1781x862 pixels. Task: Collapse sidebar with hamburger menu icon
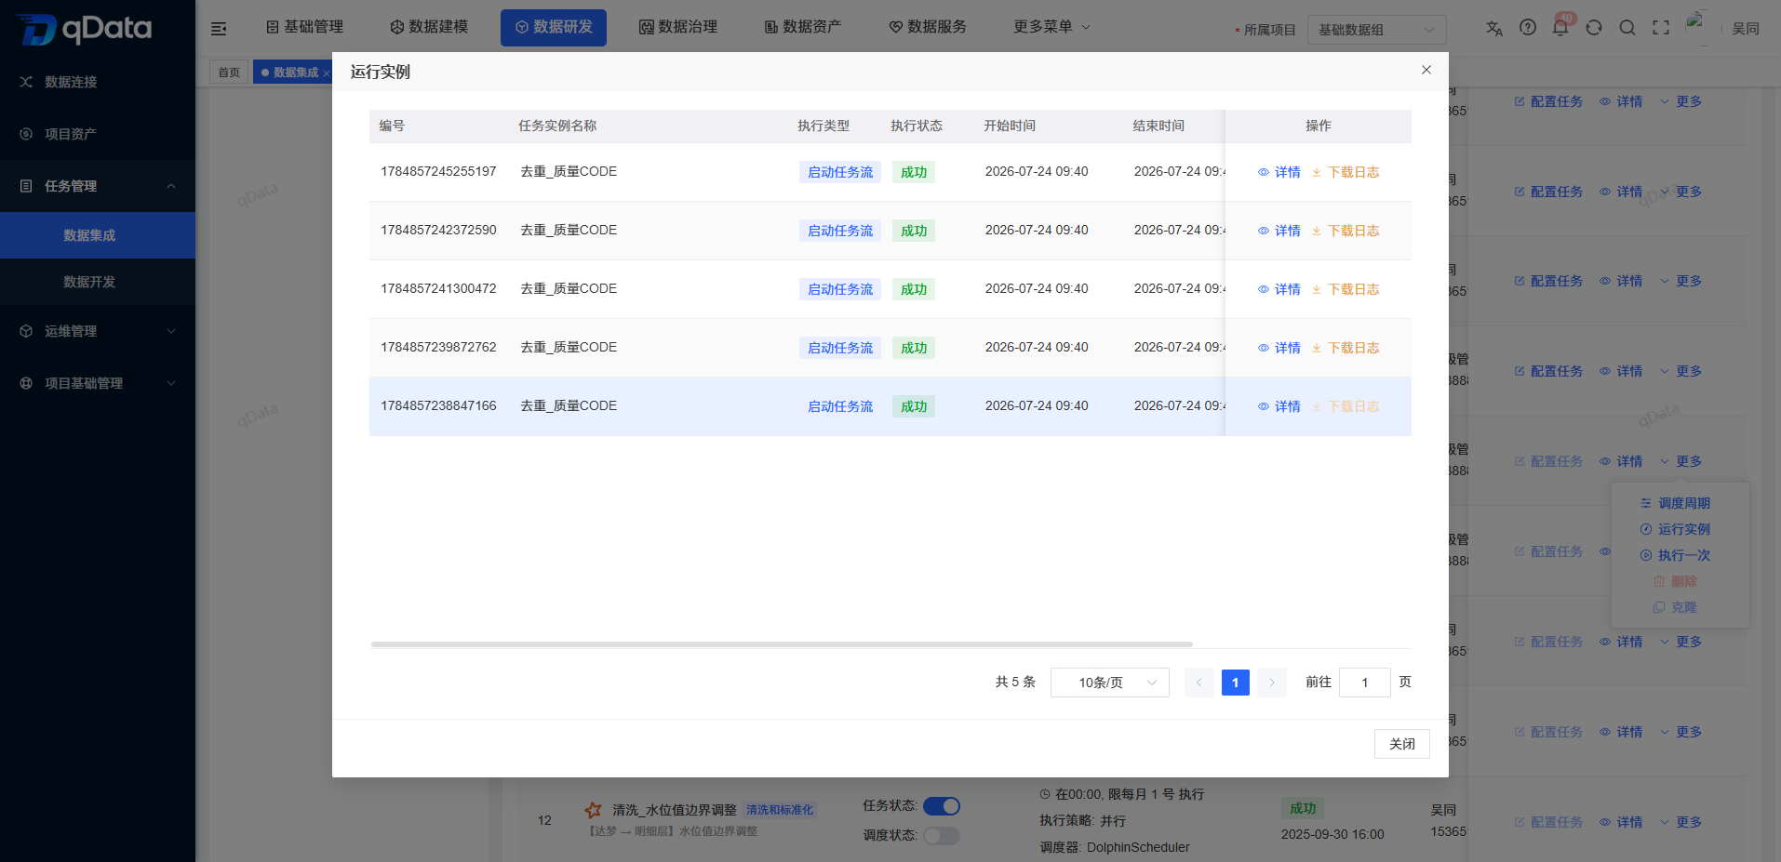(219, 28)
